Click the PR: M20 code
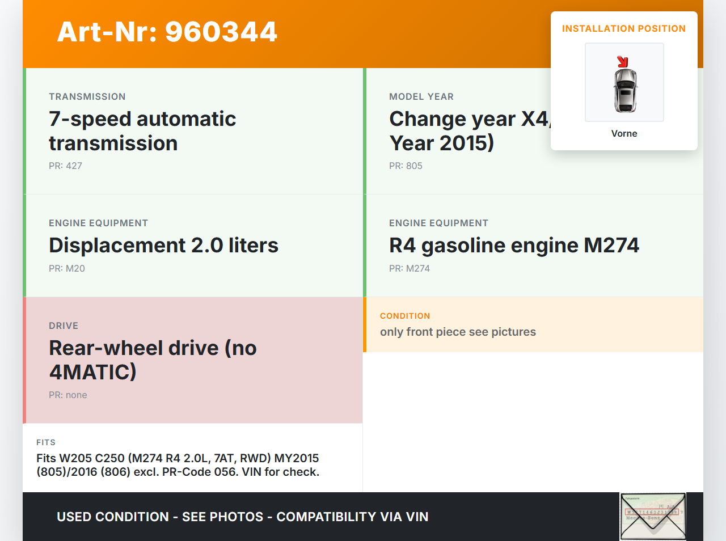726x541 pixels. (x=67, y=268)
